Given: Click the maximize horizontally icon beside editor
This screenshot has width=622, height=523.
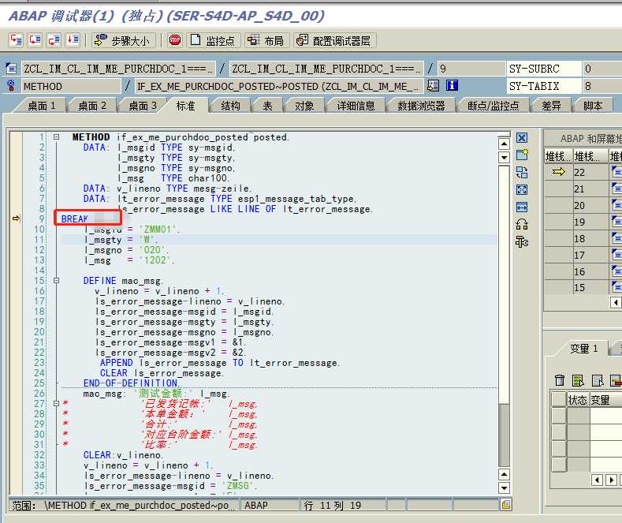Looking at the screenshot, I should [522, 207].
